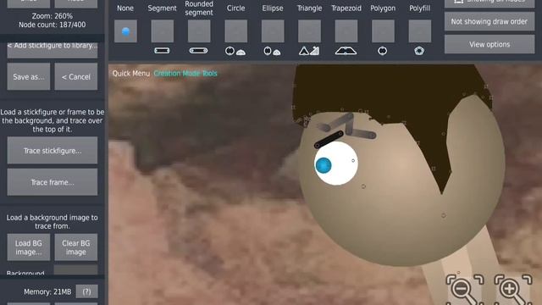Choose the Circle type square button
542x305 pixels.
[235, 31]
